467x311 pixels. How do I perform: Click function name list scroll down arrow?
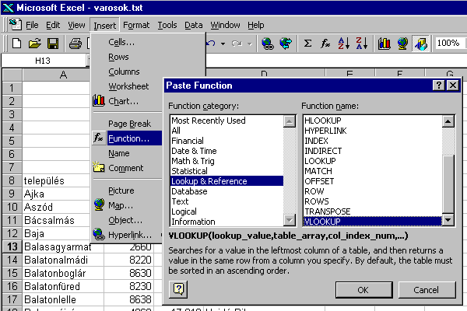pos(448,221)
